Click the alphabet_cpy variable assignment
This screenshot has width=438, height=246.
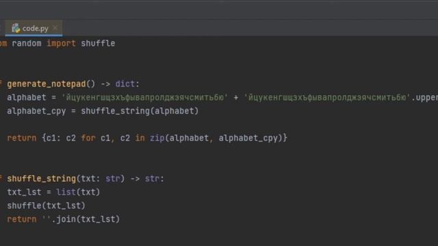pyautogui.click(x=36, y=111)
